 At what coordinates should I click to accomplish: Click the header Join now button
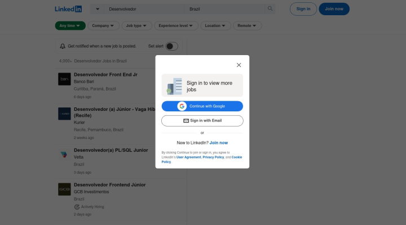[334, 9]
